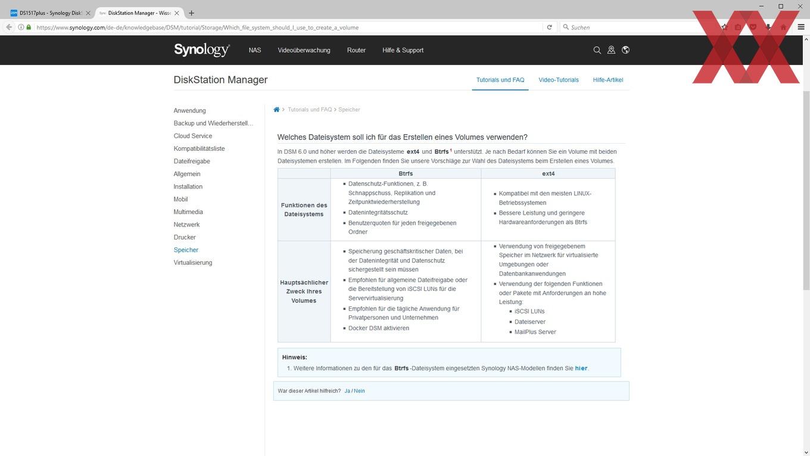Click the 'Datenintegritätsschutz' bullet
Image resolution: width=810 pixels, height=456 pixels.
coord(378,212)
